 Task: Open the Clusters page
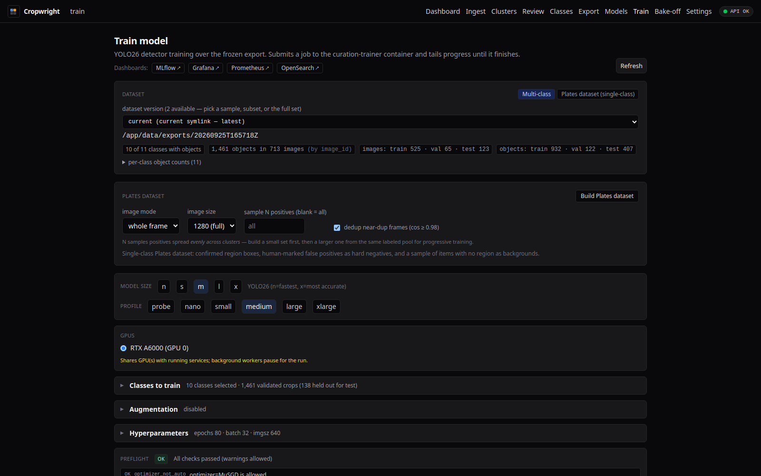(504, 11)
